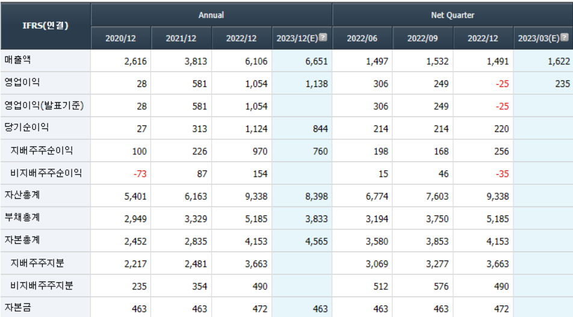
Task: Select the 지배주주순이익 row label
Action: (x=42, y=150)
